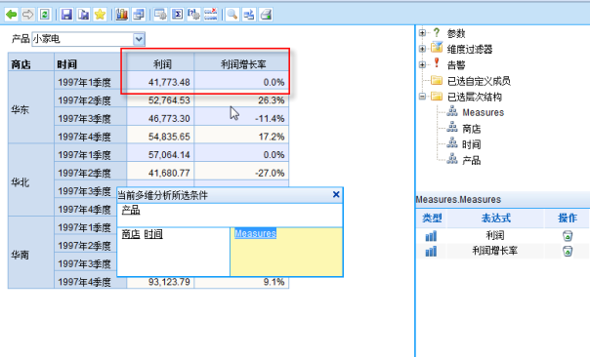Open the 产品 dropdown showing 小家电

click(x=89, y=39)
